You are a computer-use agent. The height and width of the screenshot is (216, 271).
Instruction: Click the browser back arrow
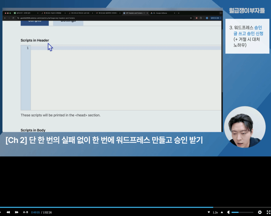(5, 18)
